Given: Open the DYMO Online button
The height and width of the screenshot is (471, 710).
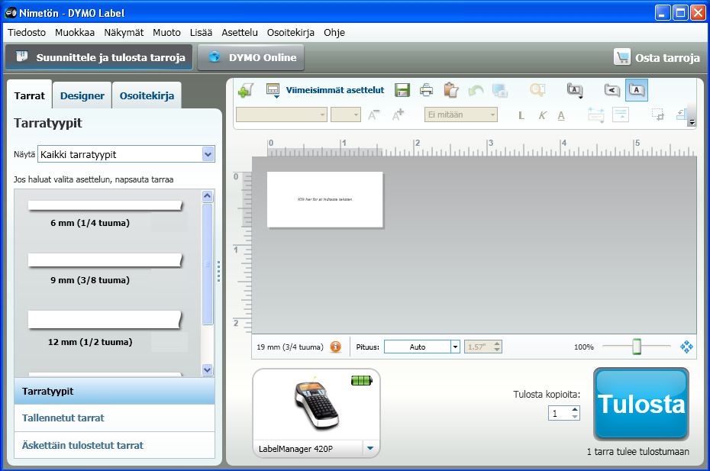Looking at the screenshot, I should point(251,57).
